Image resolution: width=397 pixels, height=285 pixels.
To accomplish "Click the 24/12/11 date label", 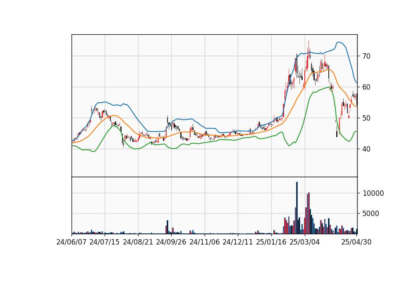I will click(x=238, y=242).
